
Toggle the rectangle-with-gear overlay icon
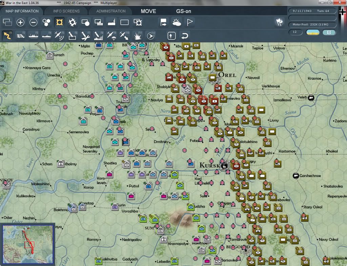point(138,22)
